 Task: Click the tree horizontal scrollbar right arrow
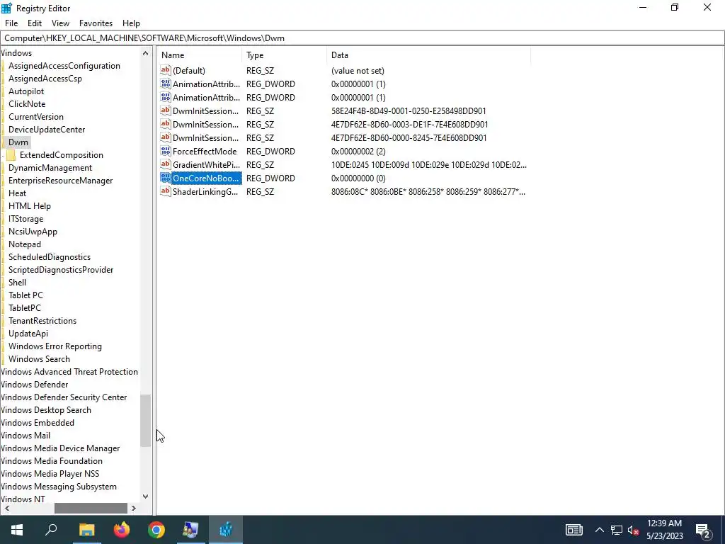pos(134,508)
